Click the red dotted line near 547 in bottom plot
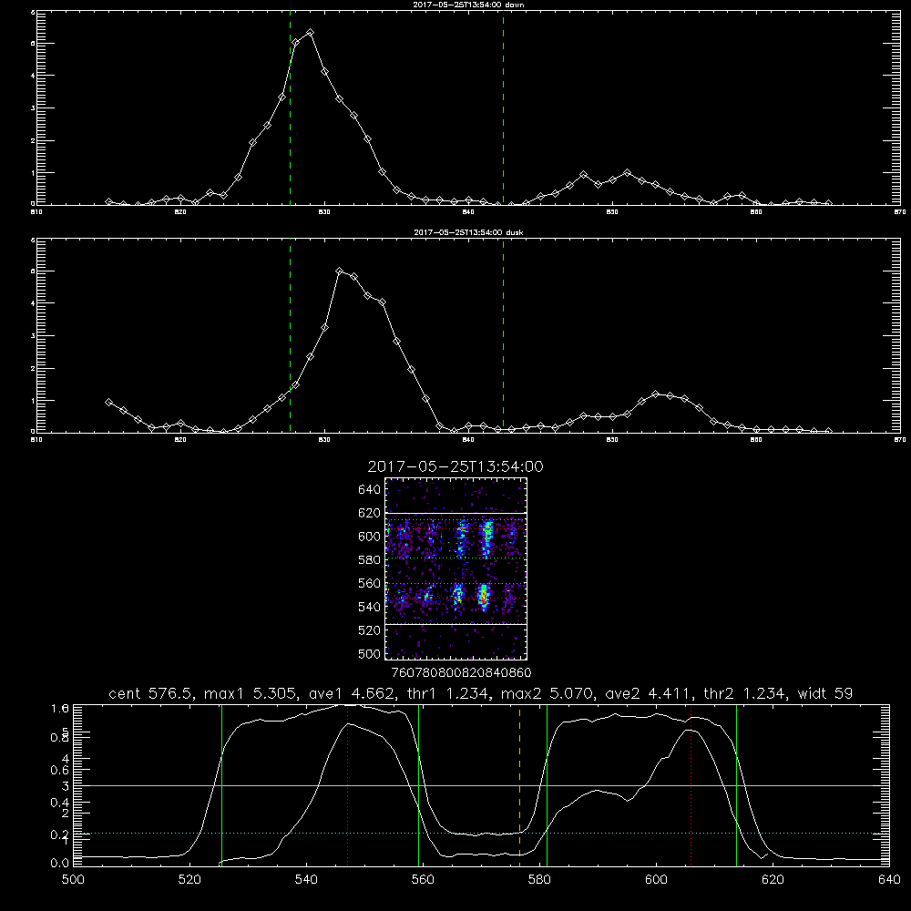911x911 pixels. point(347,785)
